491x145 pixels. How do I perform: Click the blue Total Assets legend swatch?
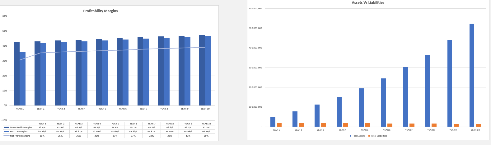[x=350, y=136]
